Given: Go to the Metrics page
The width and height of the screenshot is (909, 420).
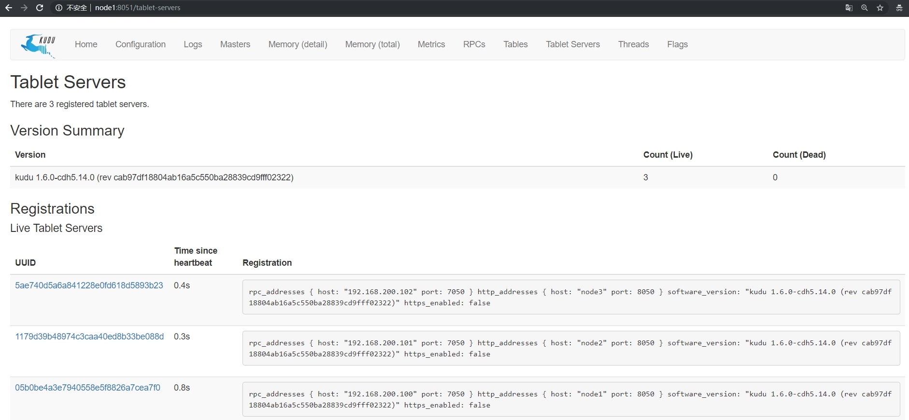Looking at the screenshot, I should [x=431, y=44].
